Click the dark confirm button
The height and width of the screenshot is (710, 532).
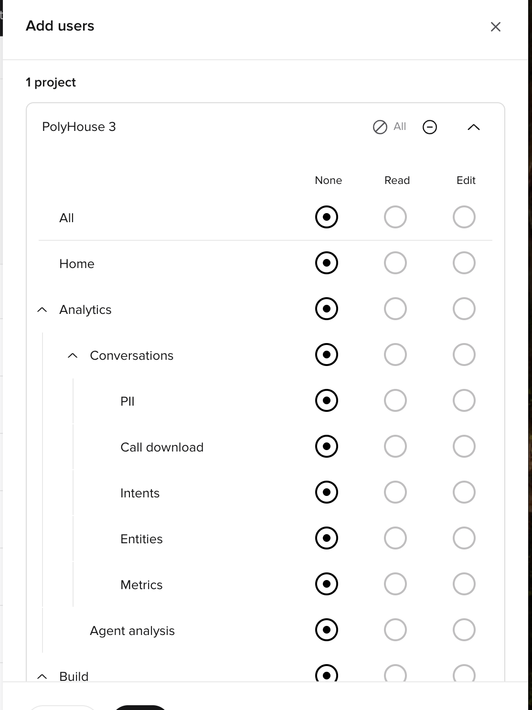pos(140,707)
